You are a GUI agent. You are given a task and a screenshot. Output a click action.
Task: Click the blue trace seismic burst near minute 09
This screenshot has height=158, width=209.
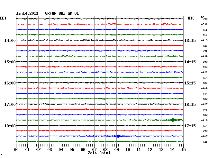(118, 136)
